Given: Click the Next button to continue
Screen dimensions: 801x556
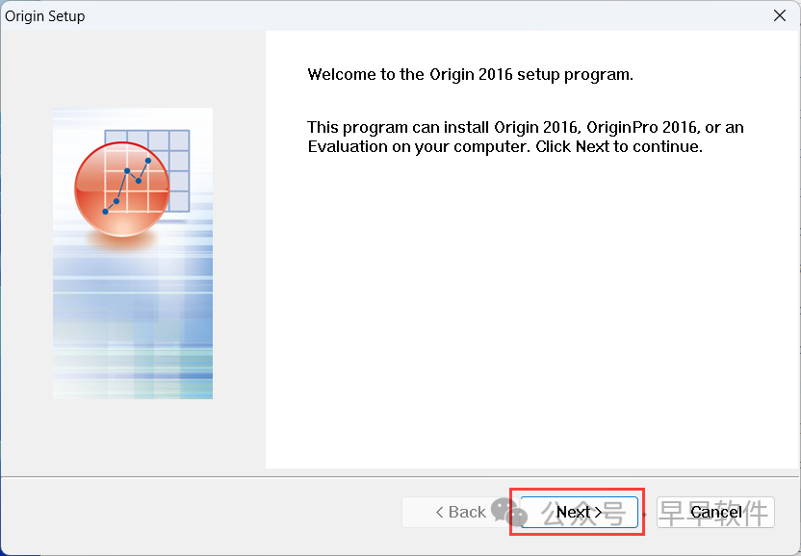Looking at the screenshot, I should 579,512.
